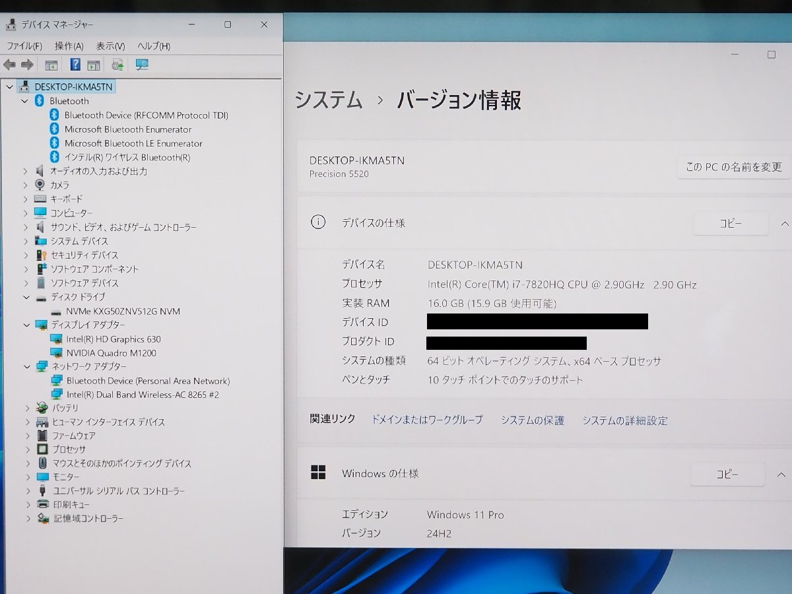Collapse the ディスク ドライブ category
The width and height of the screenshot is (792, 594).
(26, 298)
